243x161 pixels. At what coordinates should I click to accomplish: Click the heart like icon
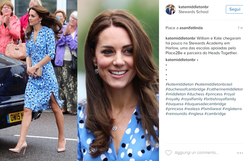tap(169, 153)
